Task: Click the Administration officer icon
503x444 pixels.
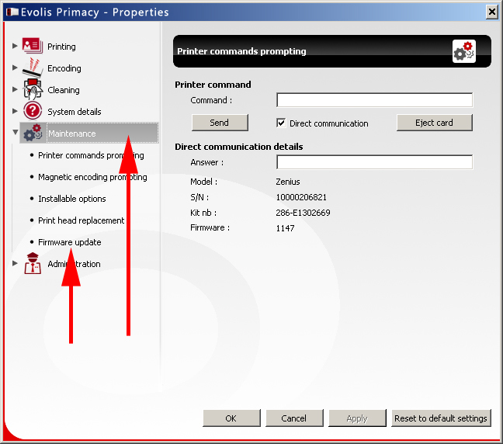Action: [x=33, y=263]
